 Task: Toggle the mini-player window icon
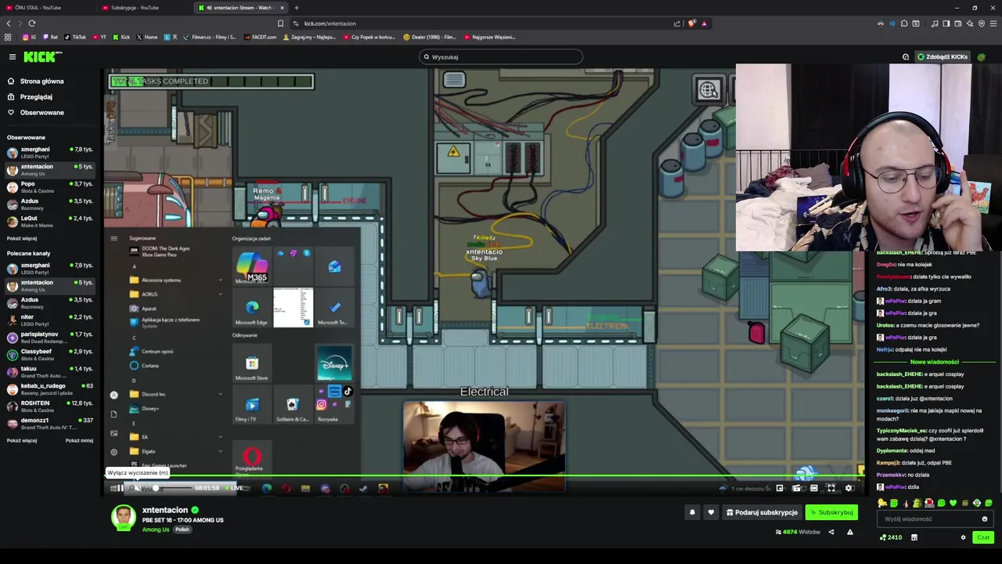click(x=780, y=488)
